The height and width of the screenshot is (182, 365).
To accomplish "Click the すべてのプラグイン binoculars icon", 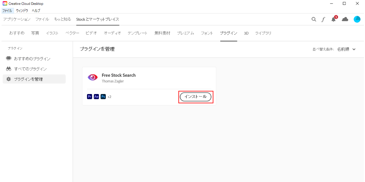I will pyautogui.click(x=9, y=69).
